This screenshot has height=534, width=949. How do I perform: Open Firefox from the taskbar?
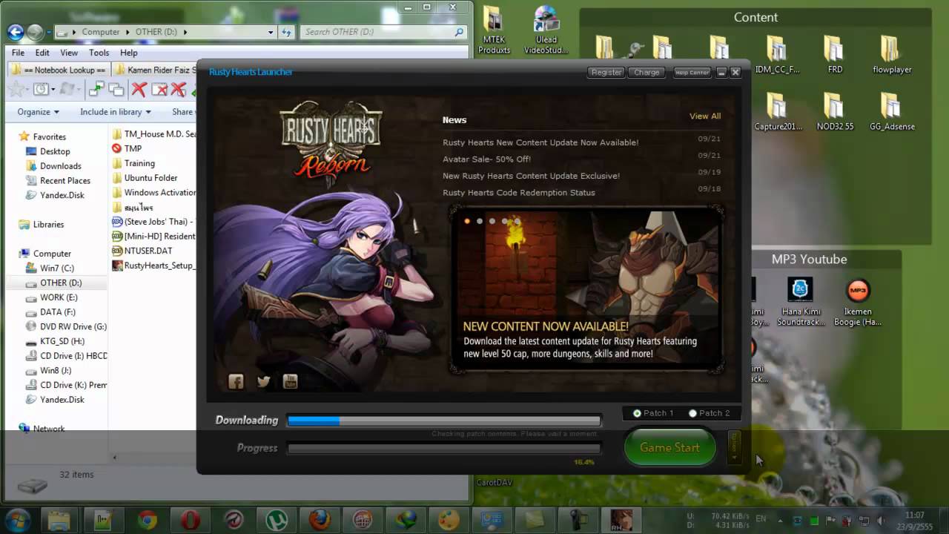tap(320, 520)
